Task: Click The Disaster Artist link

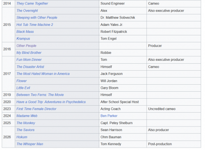Action: (30, 67)
